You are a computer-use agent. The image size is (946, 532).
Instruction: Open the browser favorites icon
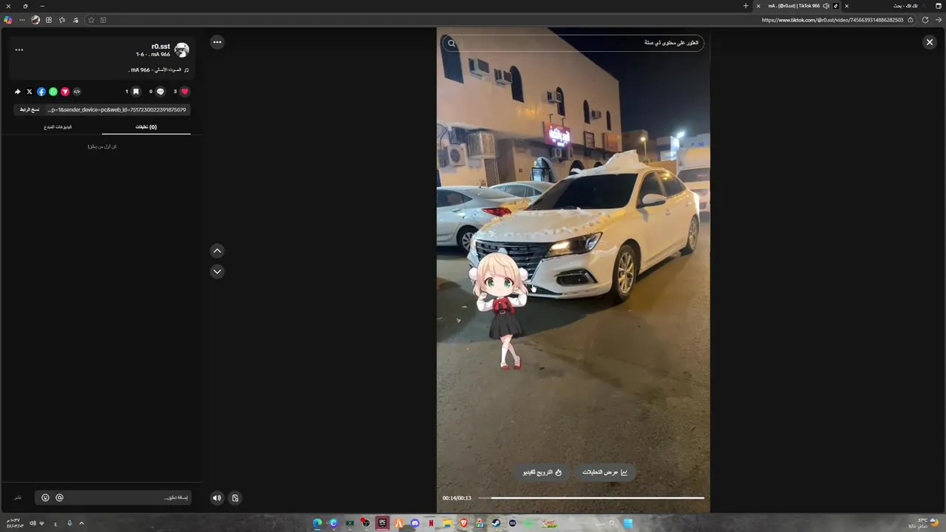[x=62, y=20]
